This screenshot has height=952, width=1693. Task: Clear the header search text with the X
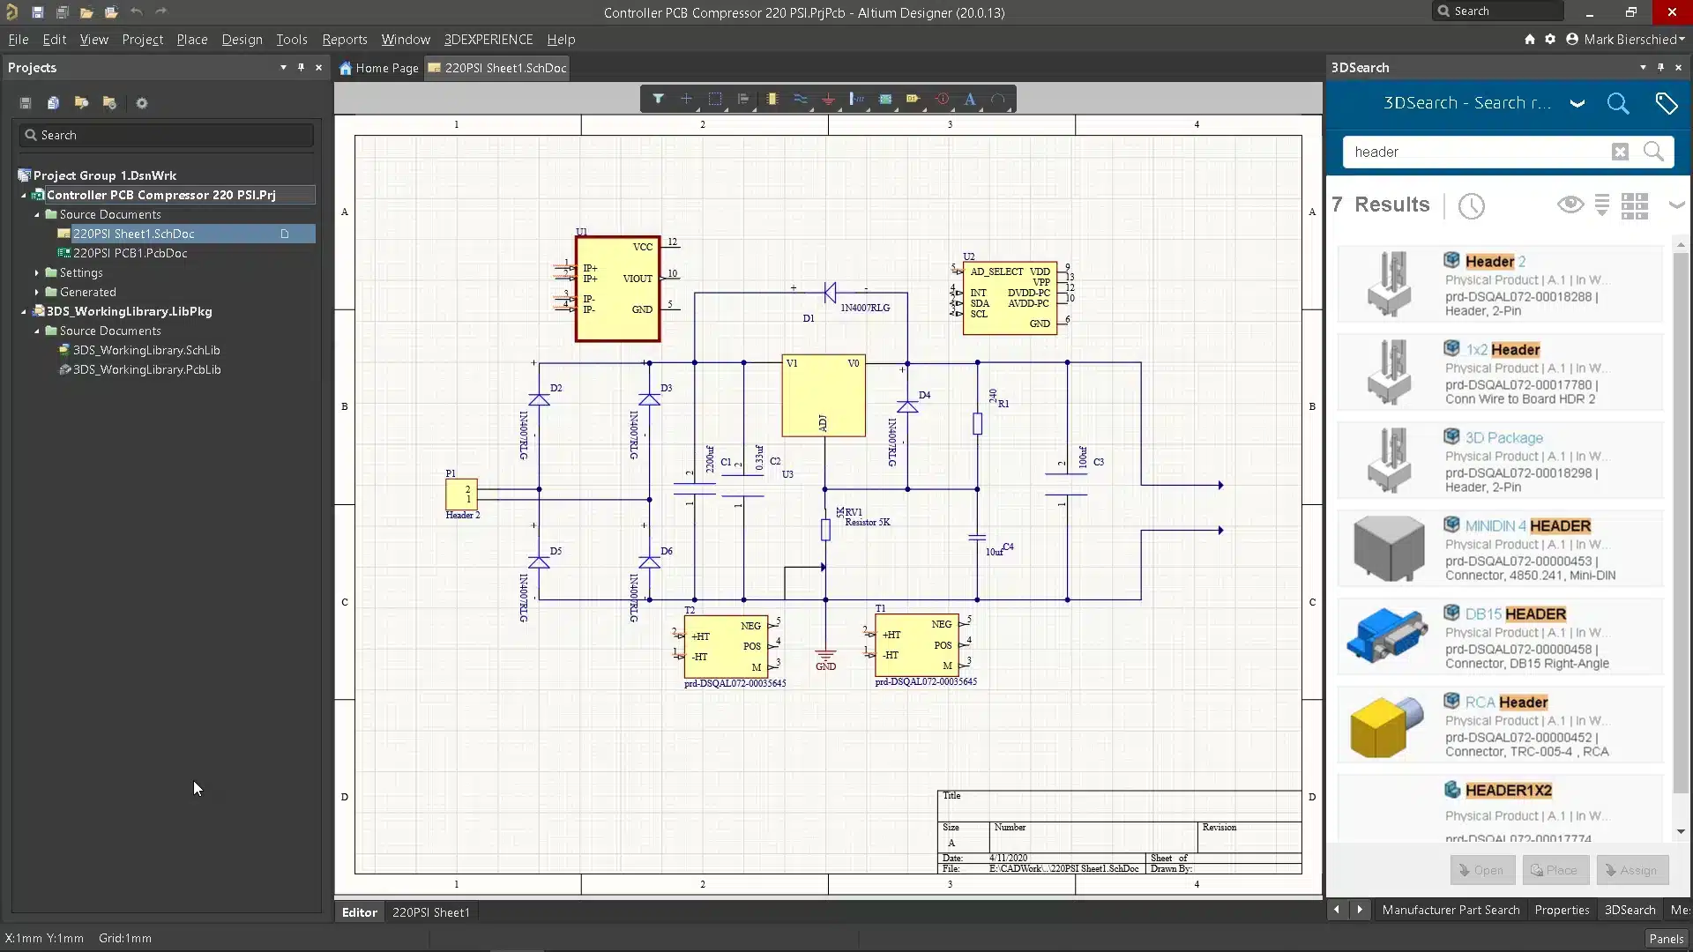(x=1621, y=152)
